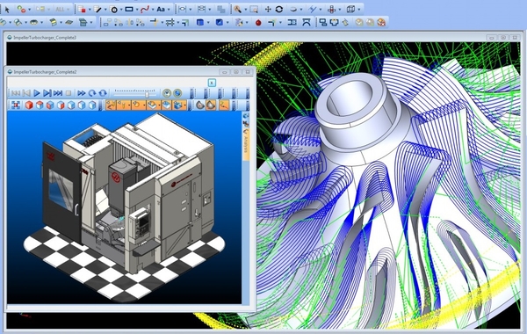Image resolution: width=527 pixels, height=334 pixels.
Task: Expand the magnifier zoom options arrow
Action: coord(246,10)
